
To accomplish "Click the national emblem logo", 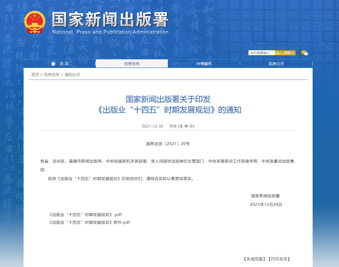I will click(35, 22).
